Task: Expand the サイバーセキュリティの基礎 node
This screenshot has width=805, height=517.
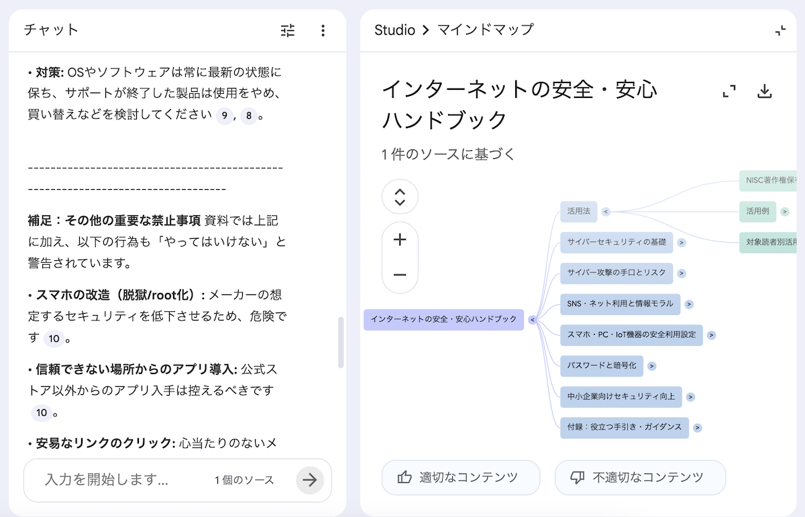Action: 682,243
